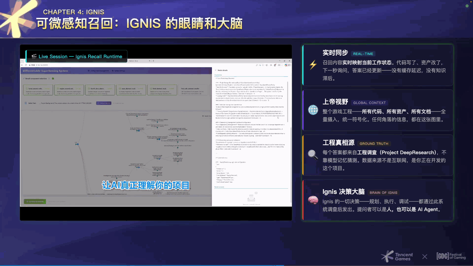
Task: Click the clapperboard icon in the Live Session label
Action: (x=34, y=56)
